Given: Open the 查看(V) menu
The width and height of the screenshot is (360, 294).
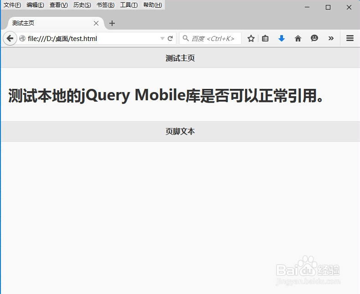Looking at the screenshot, I should point(58,5).
